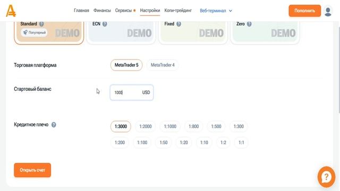
Task: Open the Сервисы menu item
Action: [x=123, y=11]
